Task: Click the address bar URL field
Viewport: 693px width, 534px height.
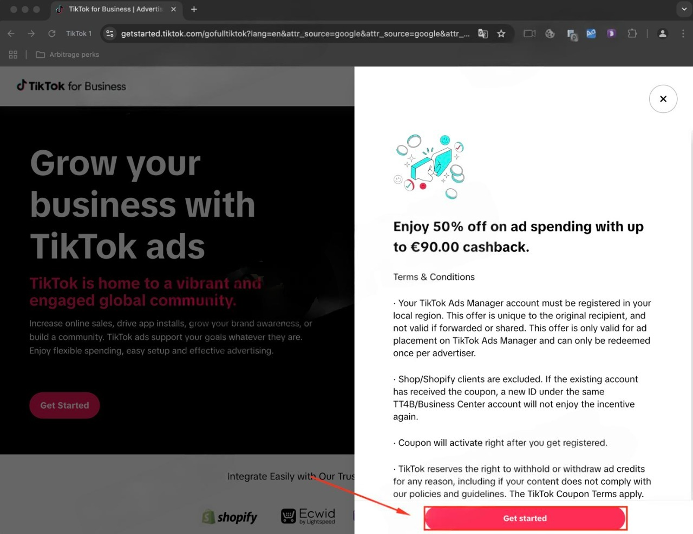Action: [x=295, y=34]
